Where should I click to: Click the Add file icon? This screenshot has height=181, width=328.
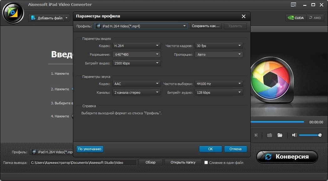pos(33,18)
